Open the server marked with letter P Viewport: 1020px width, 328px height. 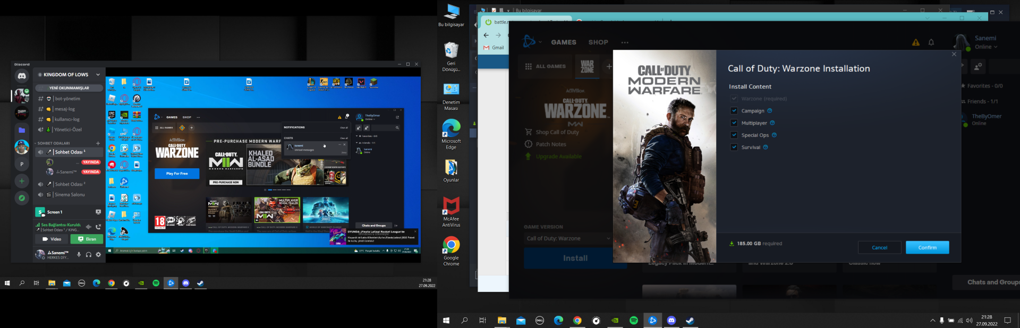point(22,164)
